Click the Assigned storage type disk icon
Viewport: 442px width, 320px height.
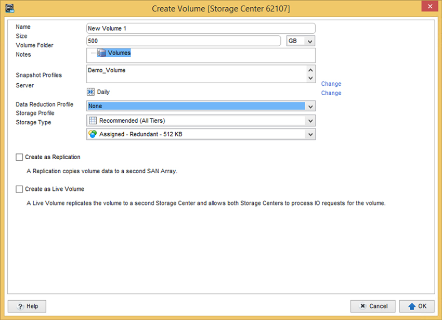tap(93, 134)
